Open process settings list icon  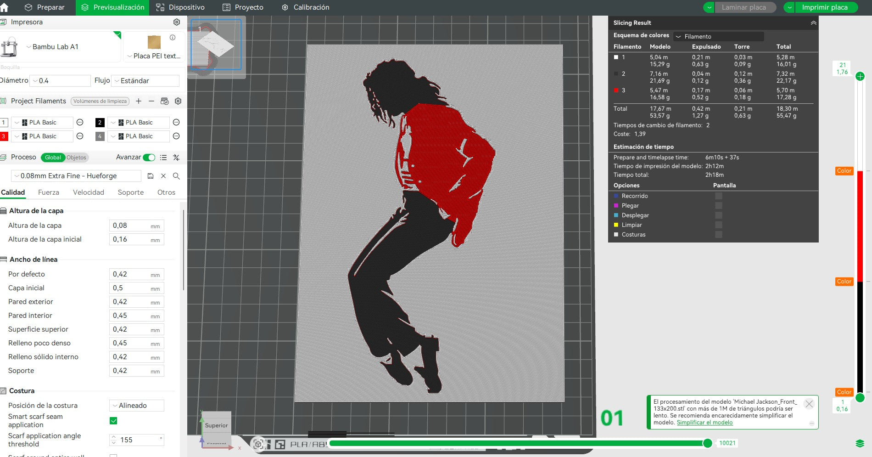point(163,158)
